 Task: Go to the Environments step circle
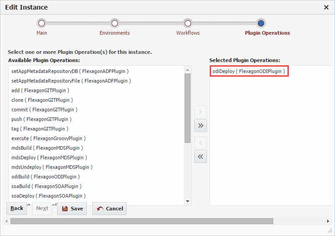[115, 23]
